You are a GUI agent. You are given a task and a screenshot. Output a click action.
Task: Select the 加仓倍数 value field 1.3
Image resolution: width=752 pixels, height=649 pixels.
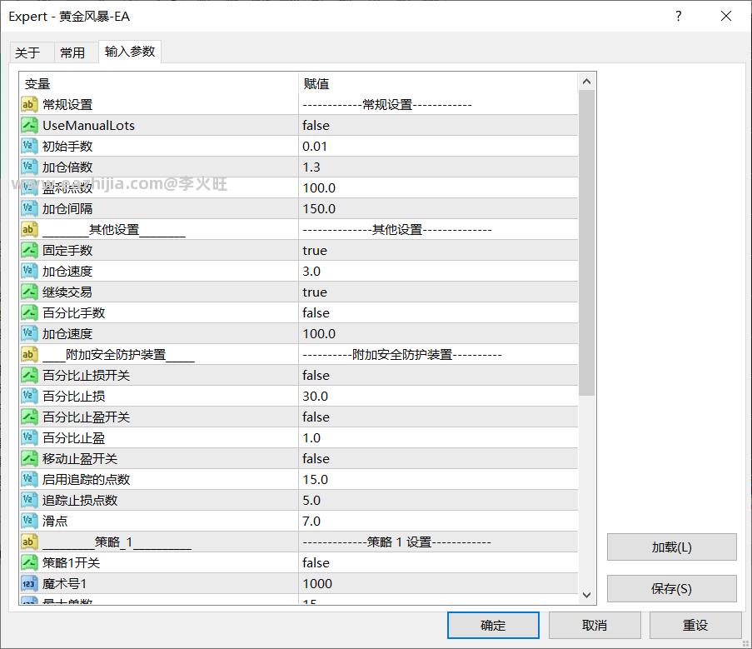(438, 167)
